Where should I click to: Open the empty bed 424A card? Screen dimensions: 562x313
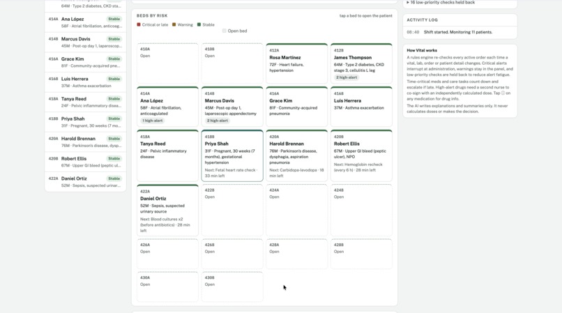click(297, 211)
